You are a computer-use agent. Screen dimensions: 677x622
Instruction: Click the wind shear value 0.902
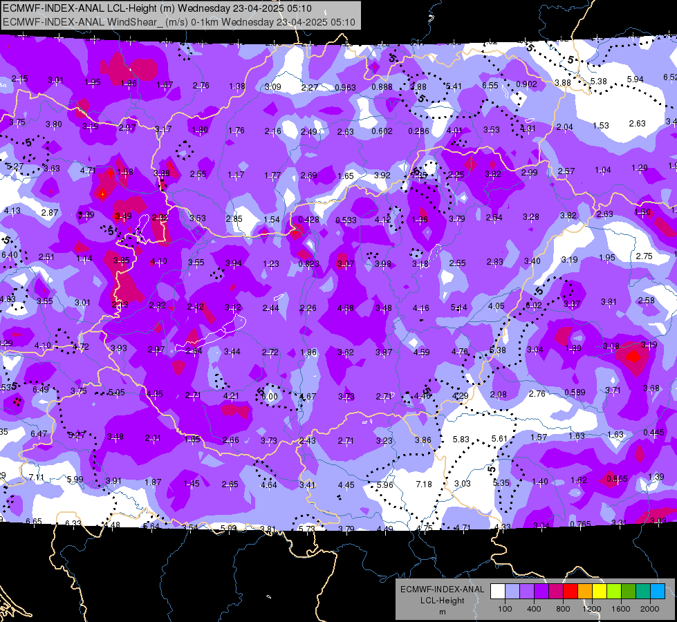click(526, 84)
